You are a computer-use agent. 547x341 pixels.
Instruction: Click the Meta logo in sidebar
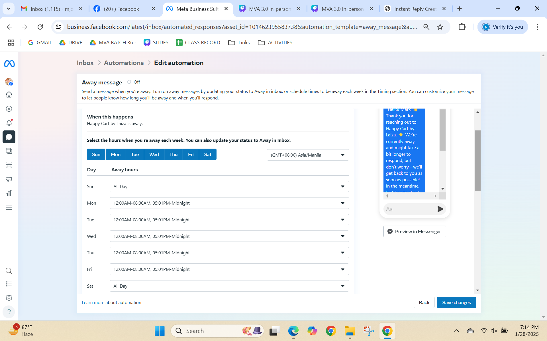(x=9, y=64)
